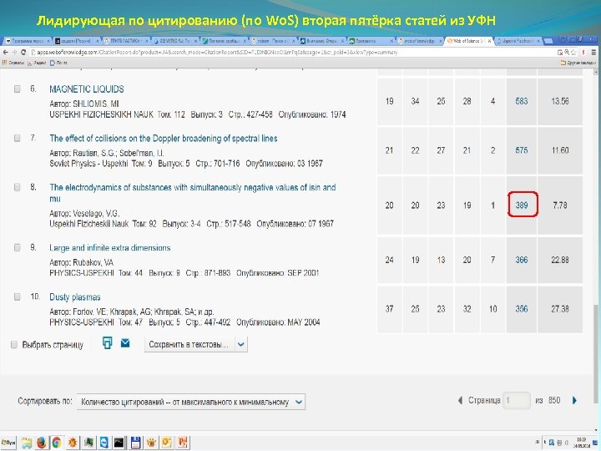This screenshot has height=451, width=601.
Task: Click citation total 366 for Rubakov article
Action: pos(521,260)
